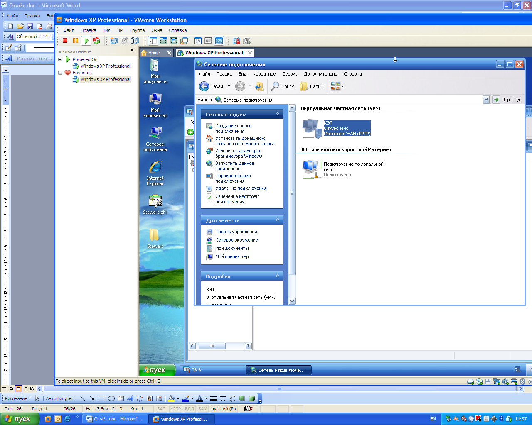Viewport: 532px width, 425px height.
Task: Click Back (Назад) button in Сетевые подключения
Action: (212, 86)
